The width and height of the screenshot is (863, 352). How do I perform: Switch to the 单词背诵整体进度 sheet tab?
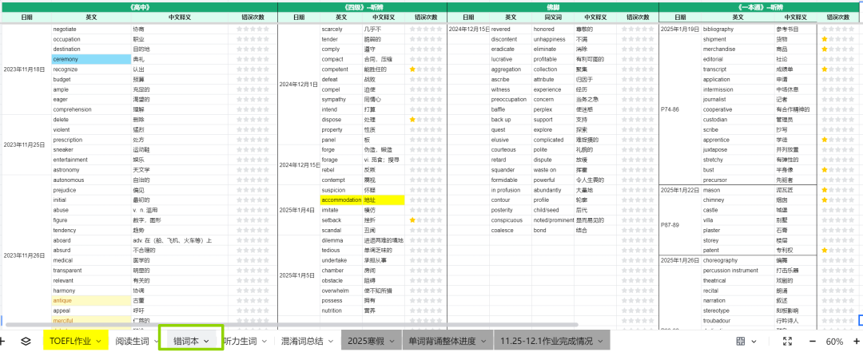442,341
